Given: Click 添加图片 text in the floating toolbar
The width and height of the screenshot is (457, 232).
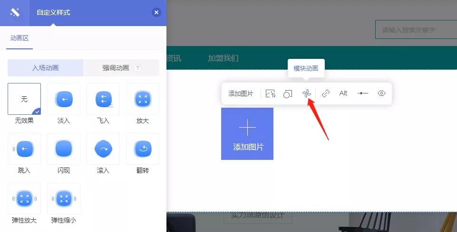Looking at the screenshot, I should 241,93.
